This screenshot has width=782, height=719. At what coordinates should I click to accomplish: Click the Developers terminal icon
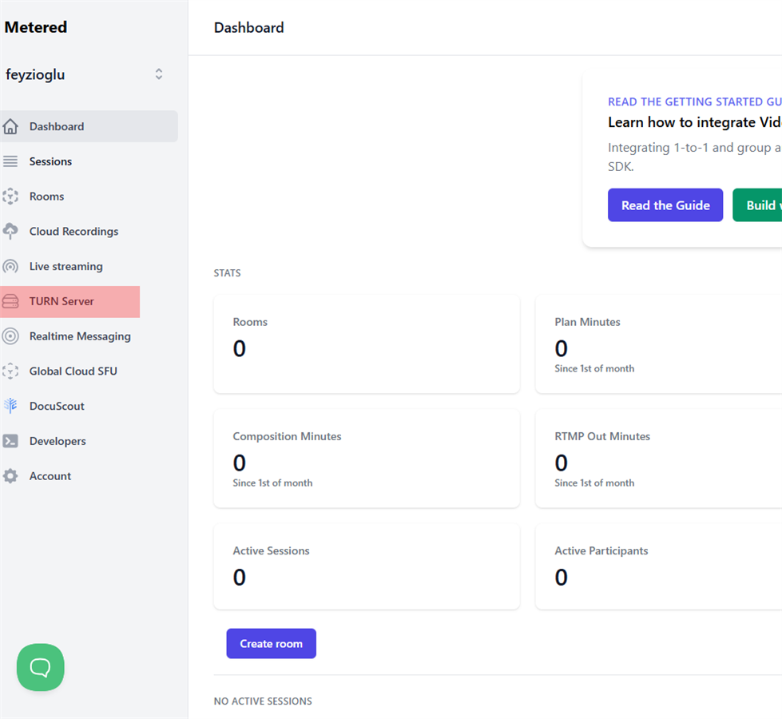tap(10, 440)
